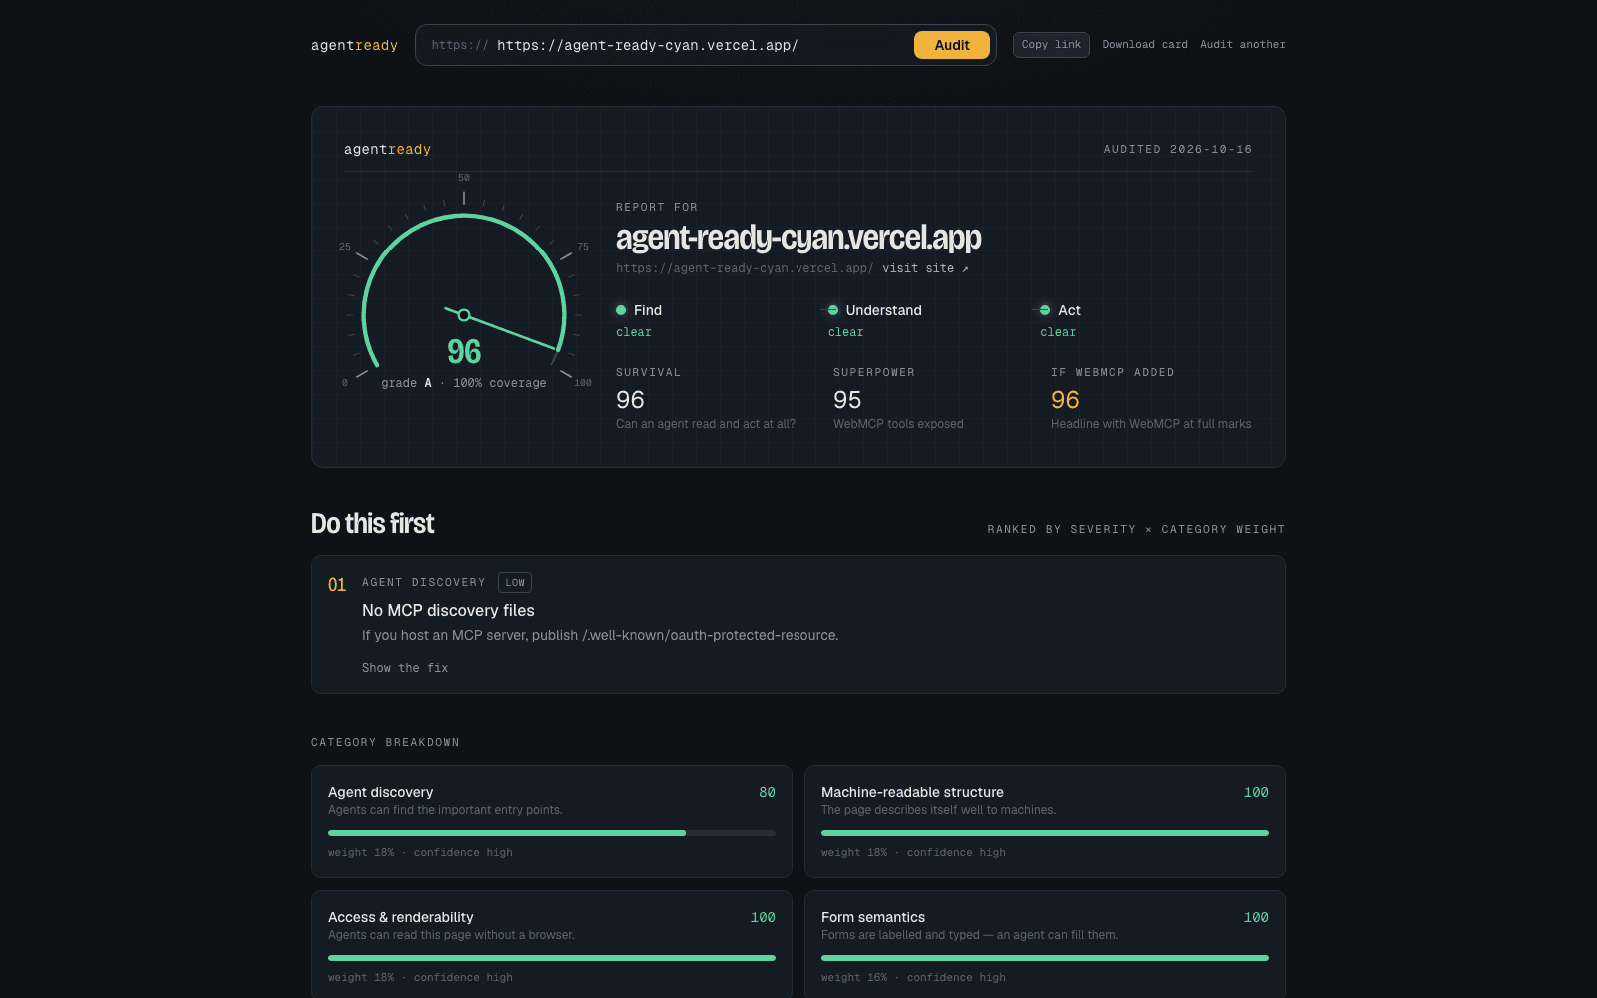Click Machine-readable structure card title
The image size is (1597, 998).
click(x=912, y=792)
